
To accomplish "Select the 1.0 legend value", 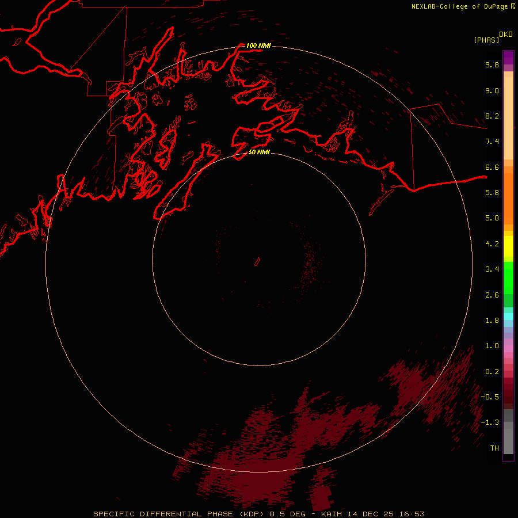I will click(x=492, y=346).
